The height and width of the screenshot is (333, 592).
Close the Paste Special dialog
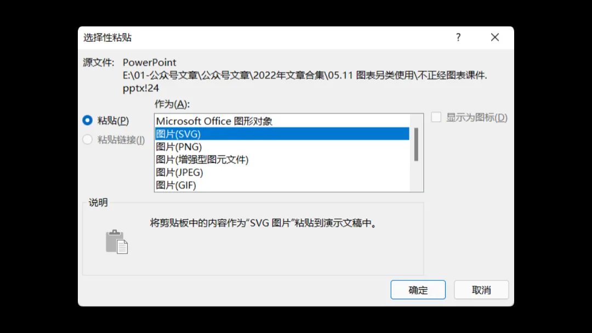(x=494, y=37)
